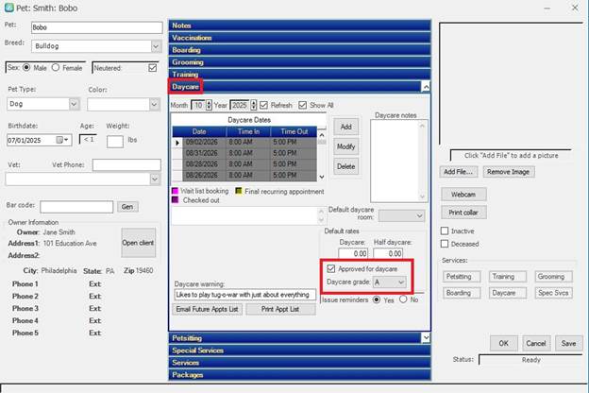
Task: Select the Female radio button
Action: 56,68
